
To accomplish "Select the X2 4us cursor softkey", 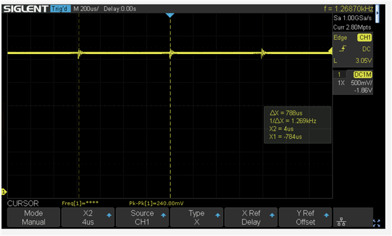I will tap(88, 217).
